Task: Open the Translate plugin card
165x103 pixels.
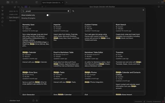Action: [x=129, y=59]
